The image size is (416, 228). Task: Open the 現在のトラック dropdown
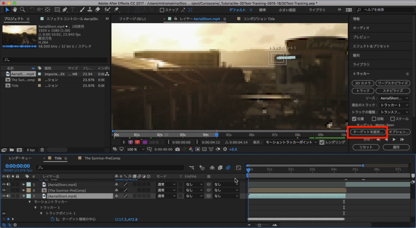coord(394,105)
